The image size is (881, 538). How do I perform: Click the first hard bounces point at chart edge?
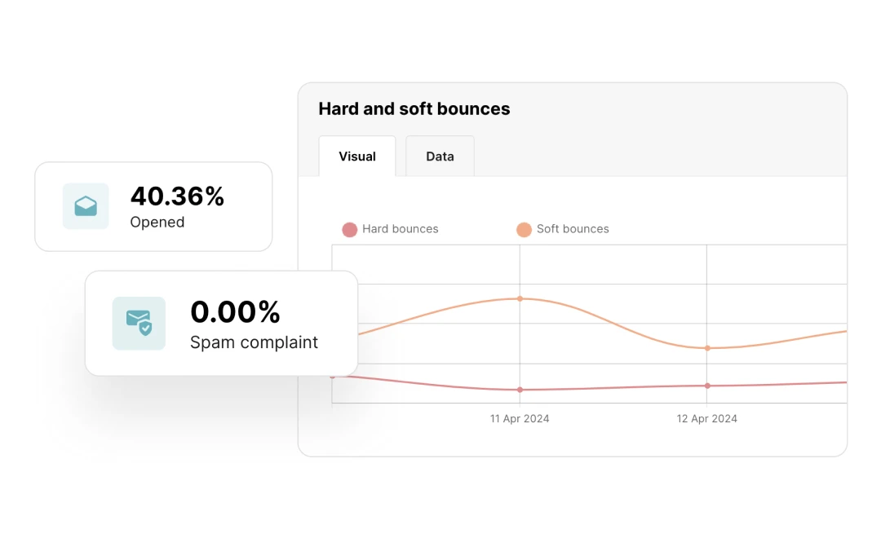[333, 377]
